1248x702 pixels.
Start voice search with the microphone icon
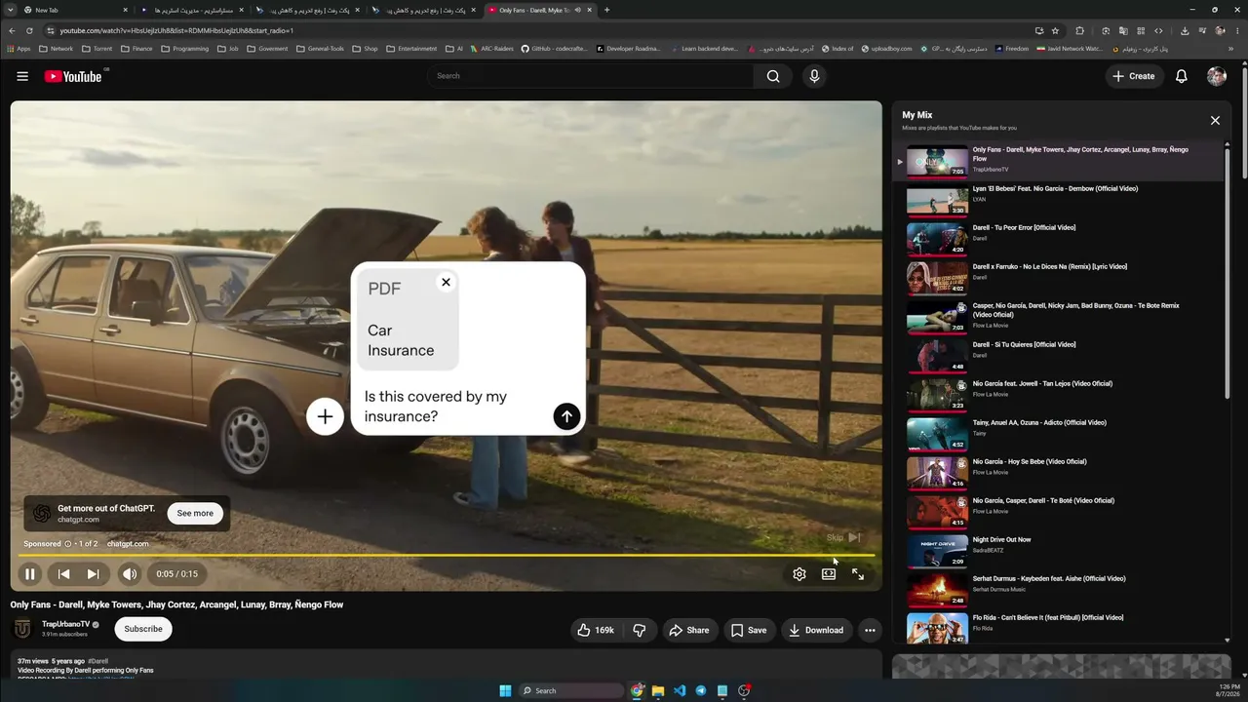click(x=815, y=76)
